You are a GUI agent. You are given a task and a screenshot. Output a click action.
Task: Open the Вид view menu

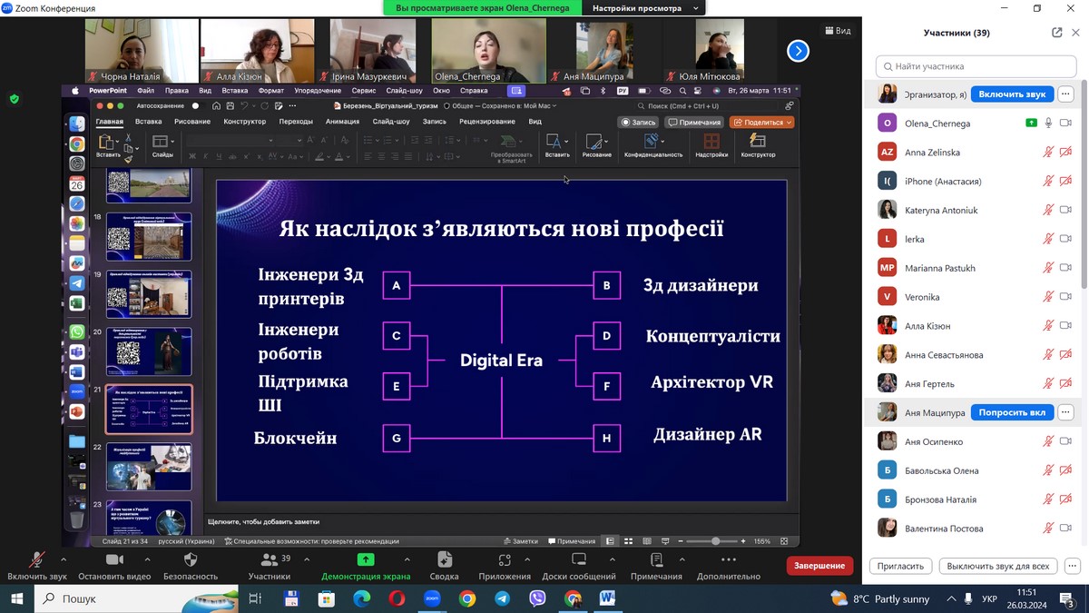pos(837,31)
